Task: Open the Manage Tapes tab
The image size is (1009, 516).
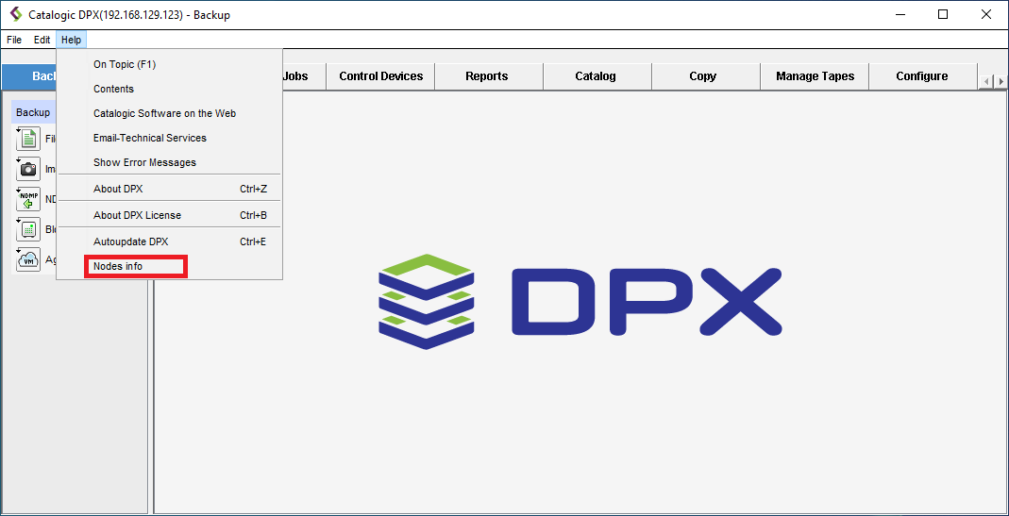Action: [x=814, y=76]
